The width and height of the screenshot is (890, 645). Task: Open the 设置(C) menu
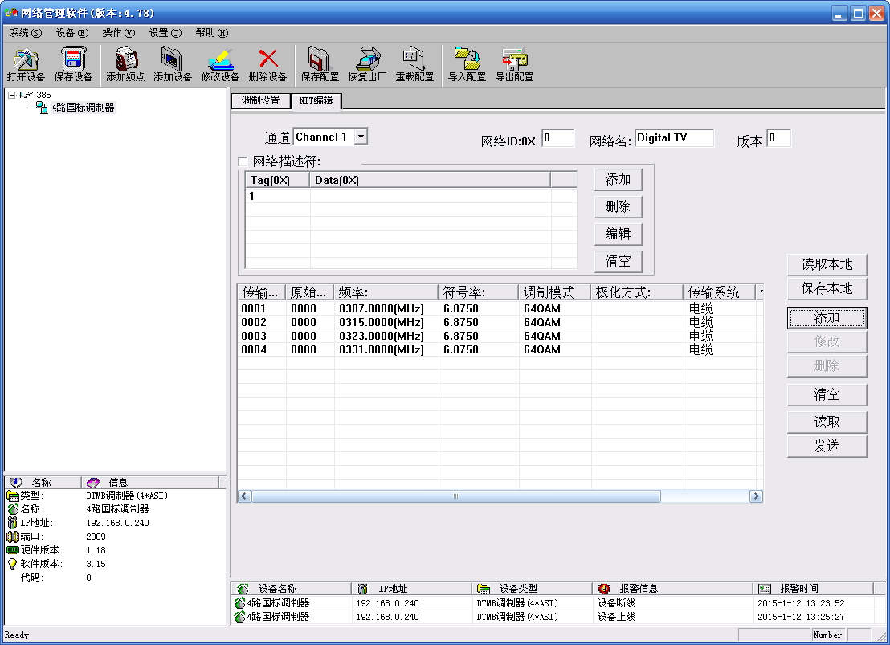pos(165,33)
